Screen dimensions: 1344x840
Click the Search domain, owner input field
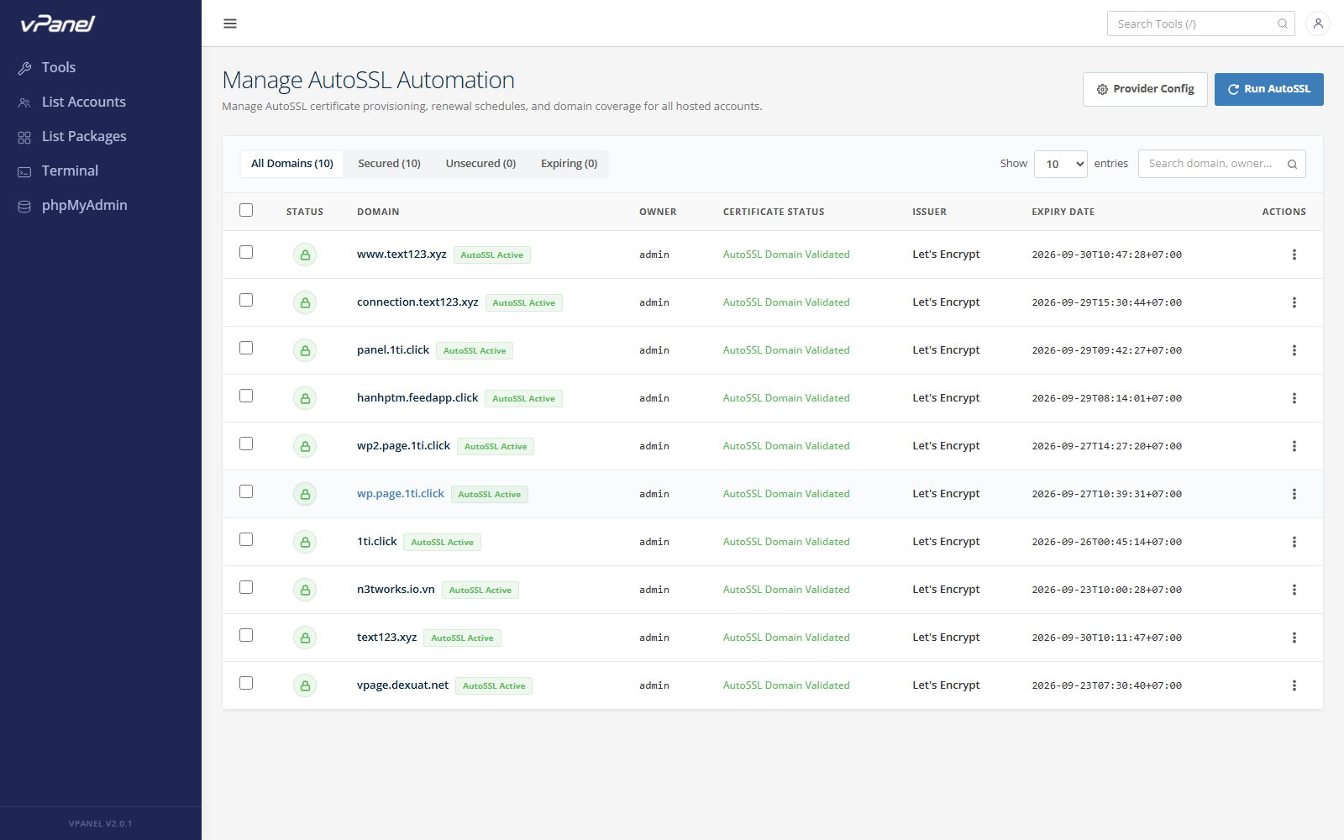click(x=1222, y=164)
